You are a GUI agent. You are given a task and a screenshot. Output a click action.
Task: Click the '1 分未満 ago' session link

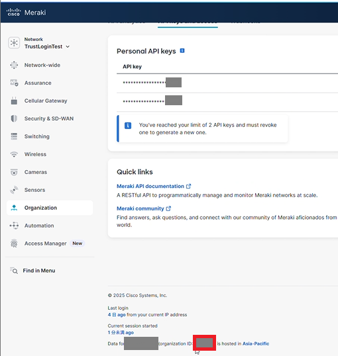pos(121,332)
